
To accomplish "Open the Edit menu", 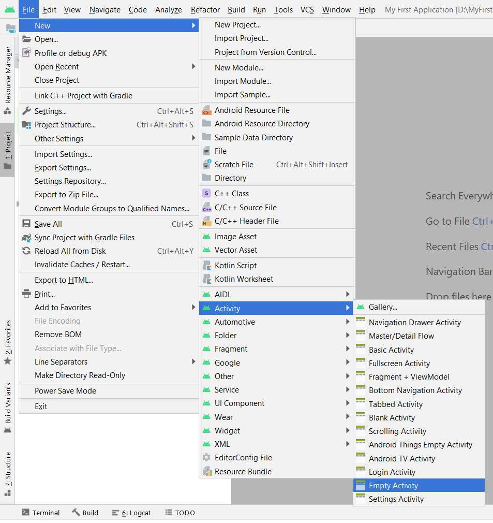I will (49, 10).
